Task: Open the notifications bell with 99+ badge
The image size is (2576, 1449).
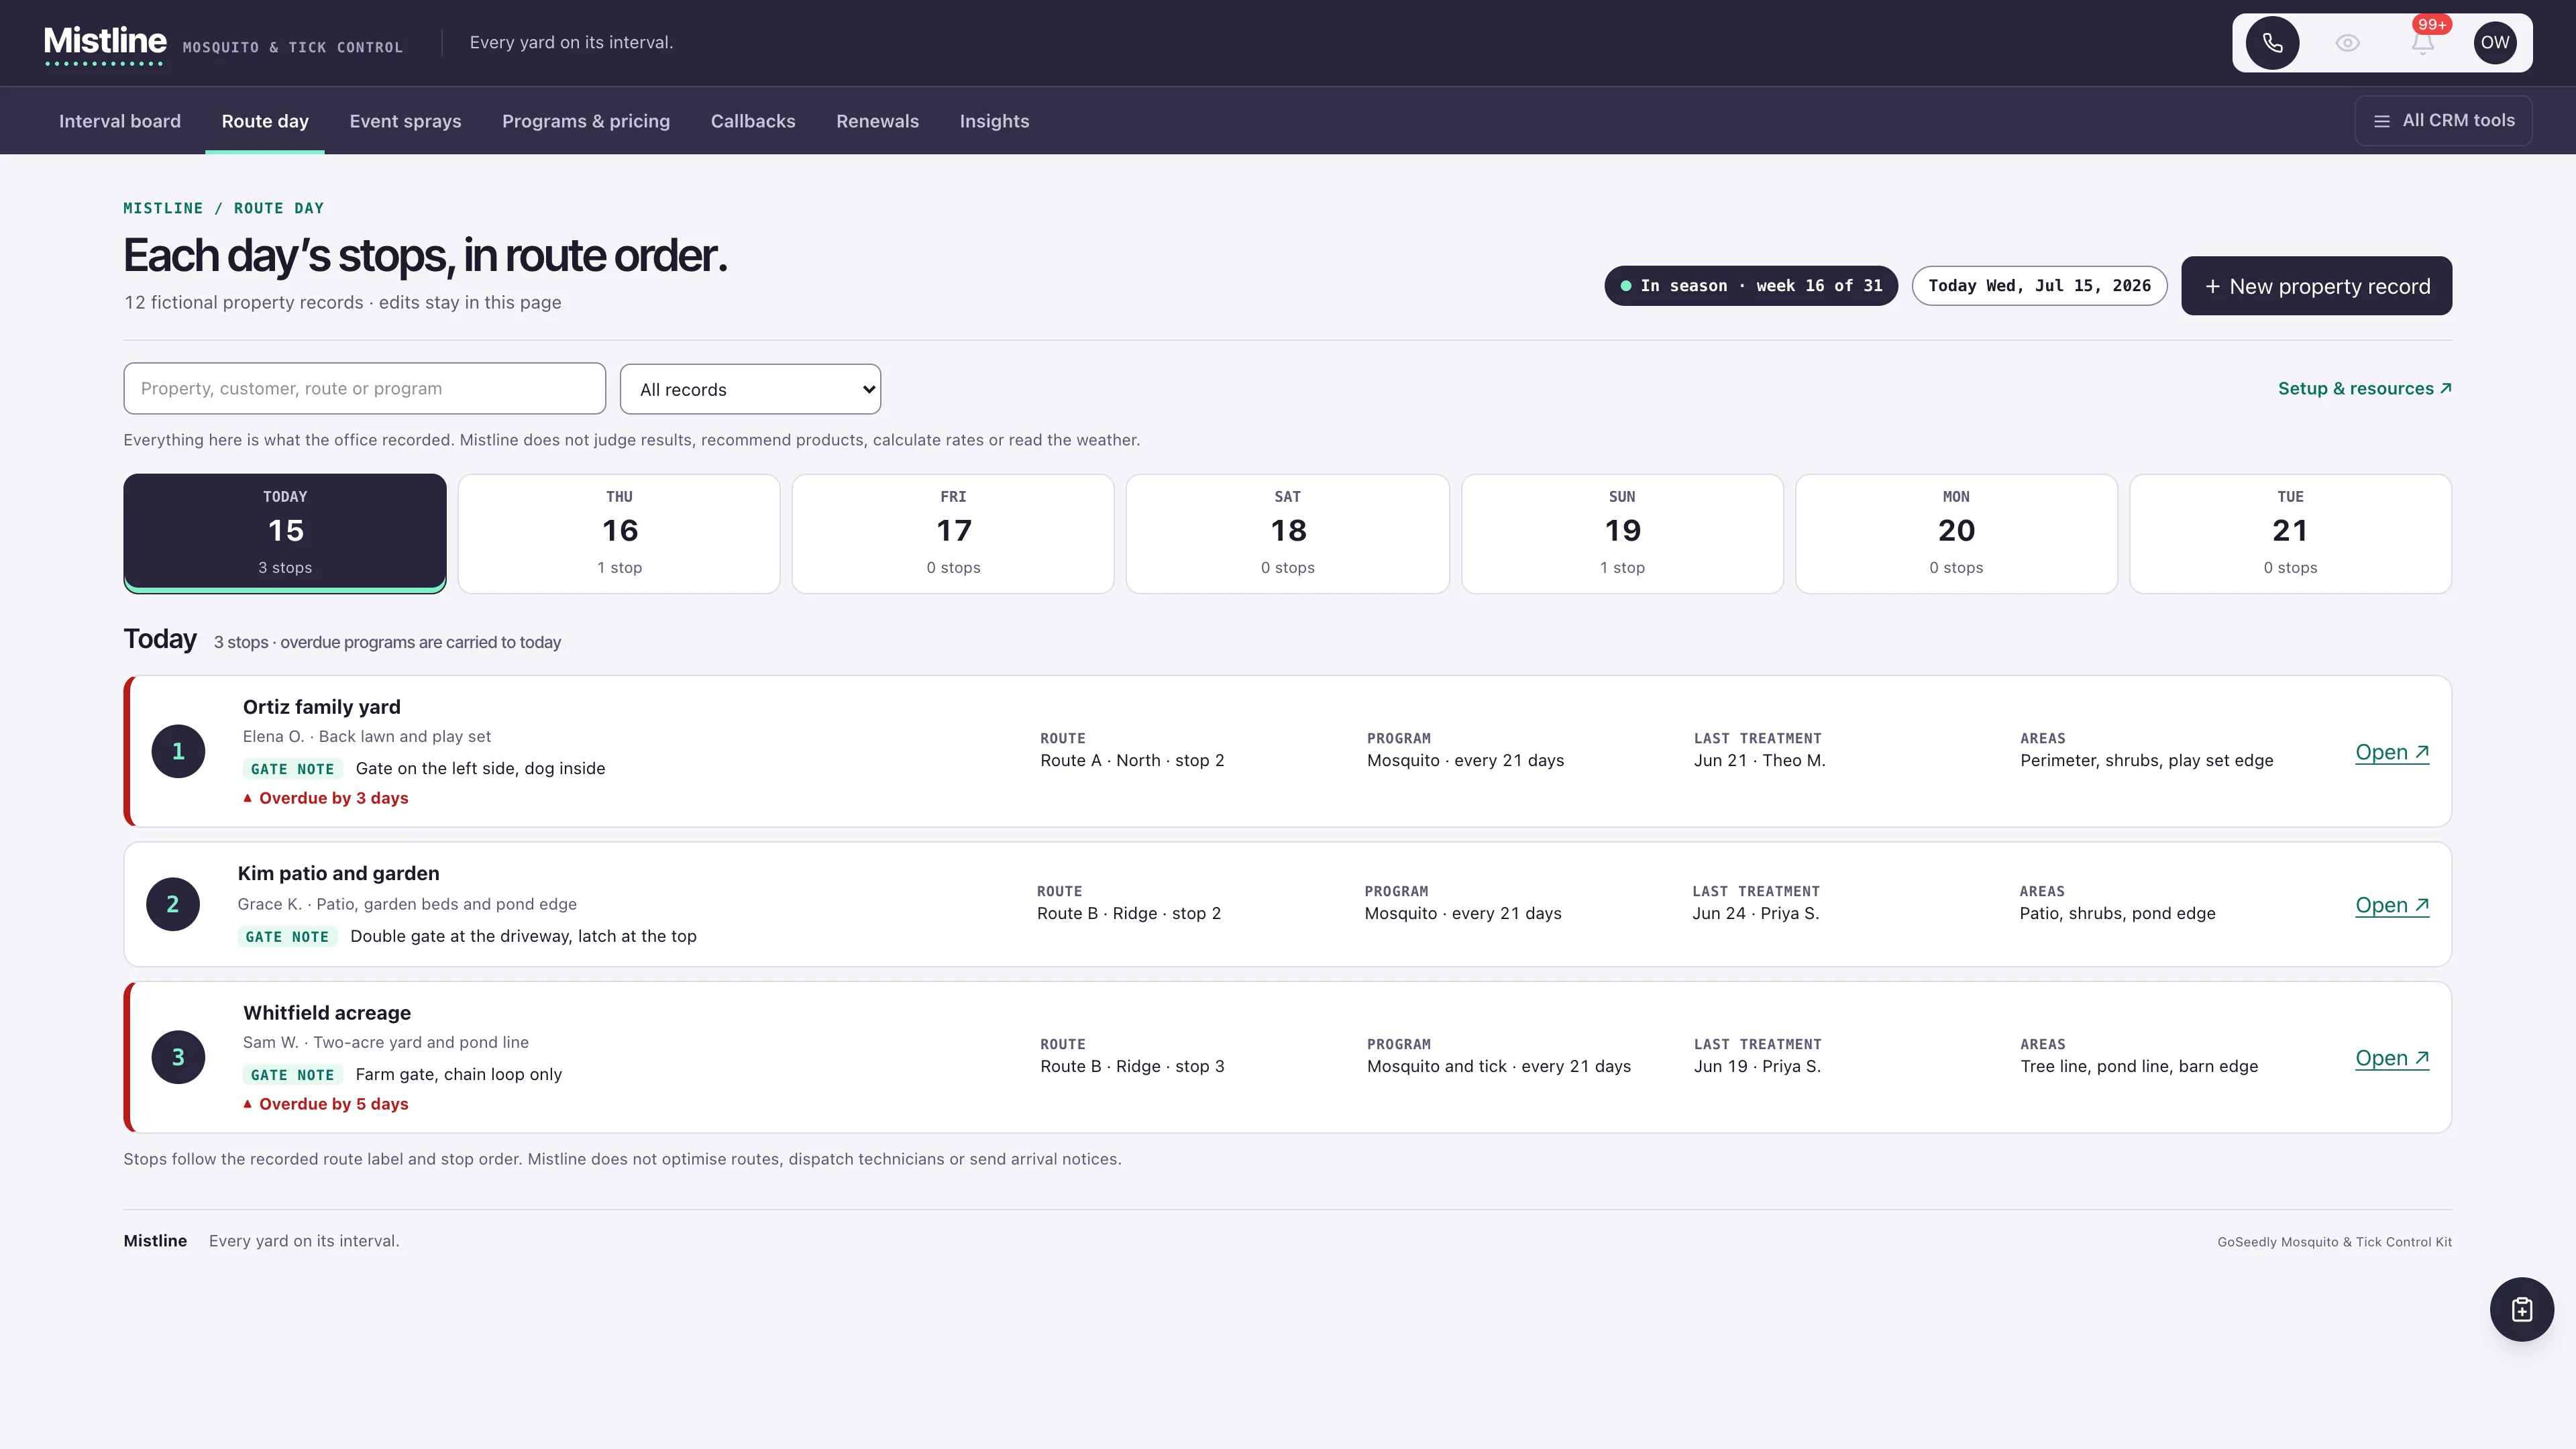Action: coord(2422,43)
